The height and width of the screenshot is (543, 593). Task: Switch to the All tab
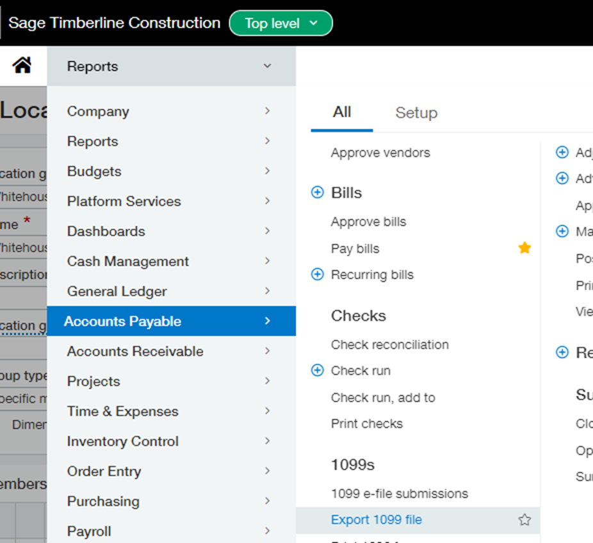pos(342,112)
